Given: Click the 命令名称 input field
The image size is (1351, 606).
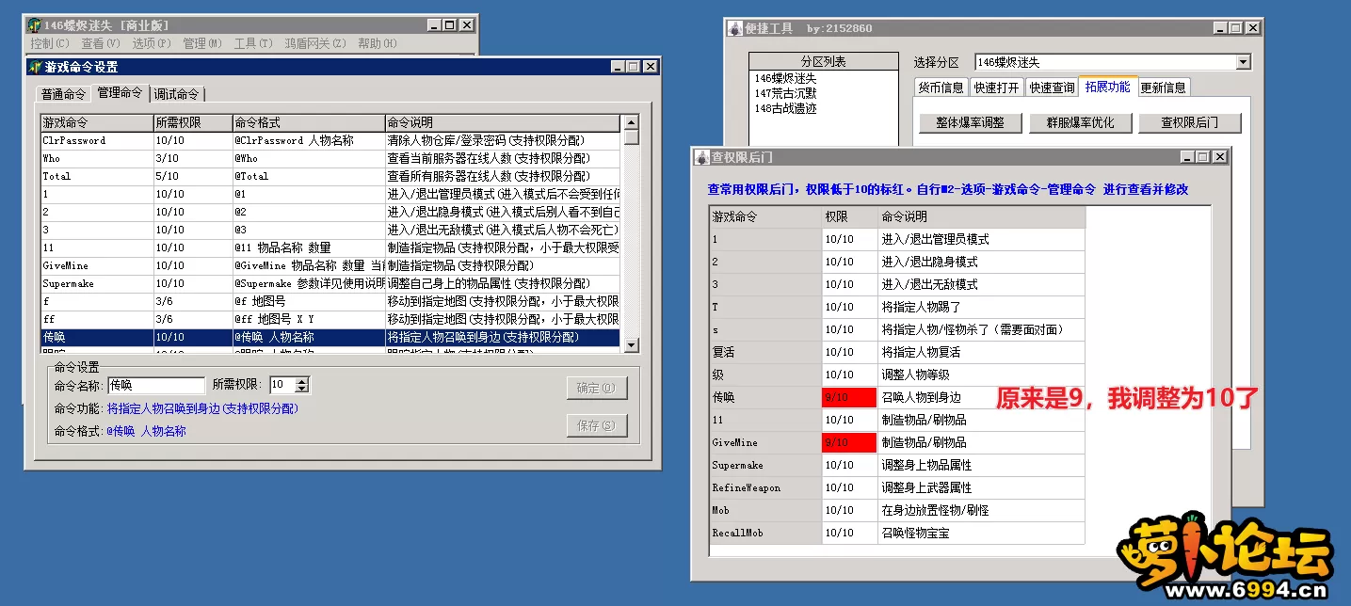Looking at the screenshot, I should tap(156, 385).
